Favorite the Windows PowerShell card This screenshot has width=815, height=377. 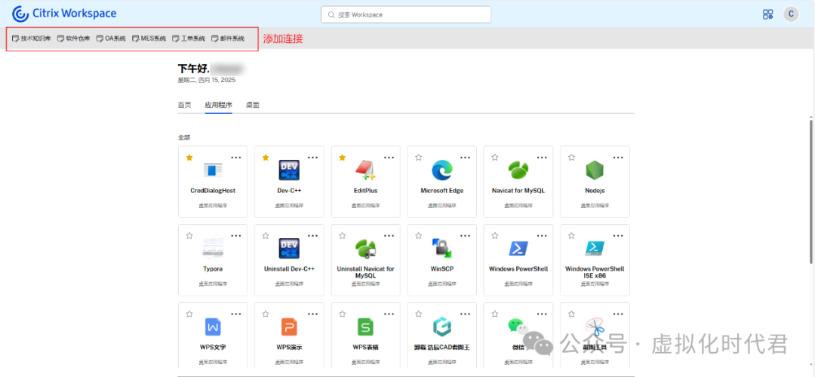point(495,236)
